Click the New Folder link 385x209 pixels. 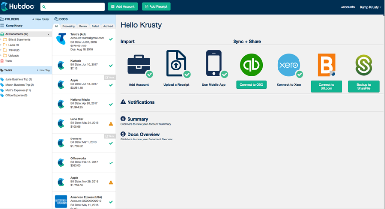click(x=41, y=19)
